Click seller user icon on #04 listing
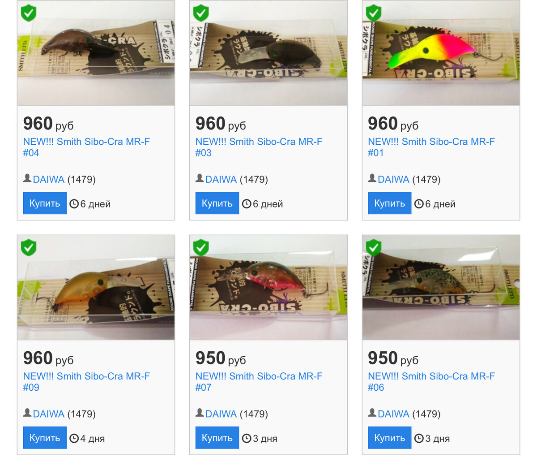Image resolution: width=537 pixels, height=466 pixels. point(27,178)
